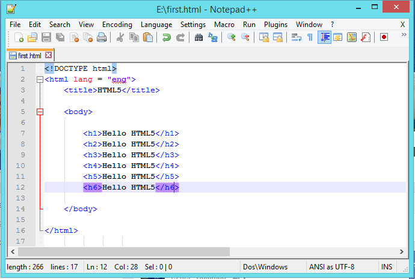Open the Language menu
Screen dimensions: 415x279
156,25
